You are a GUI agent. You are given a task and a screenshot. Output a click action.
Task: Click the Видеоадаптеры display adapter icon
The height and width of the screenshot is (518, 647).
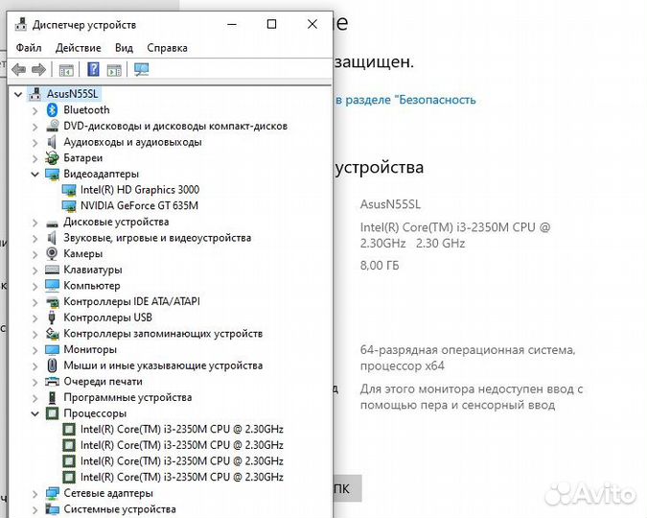52,174
